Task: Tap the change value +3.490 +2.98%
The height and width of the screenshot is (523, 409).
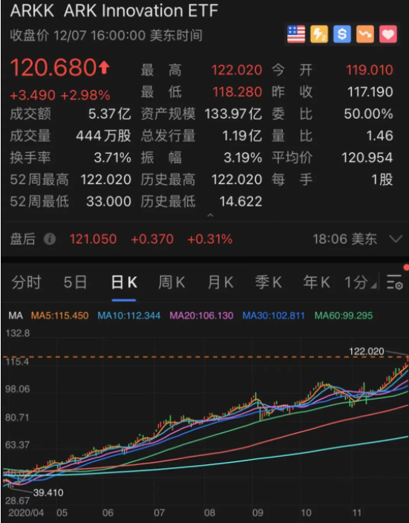Action: click(60, 95)
